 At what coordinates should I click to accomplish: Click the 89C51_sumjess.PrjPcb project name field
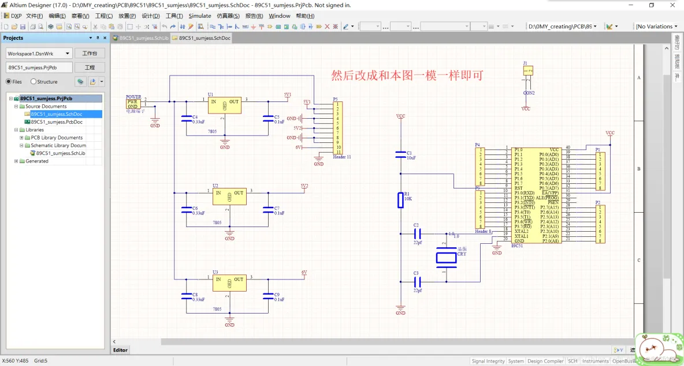coord(39,67)
